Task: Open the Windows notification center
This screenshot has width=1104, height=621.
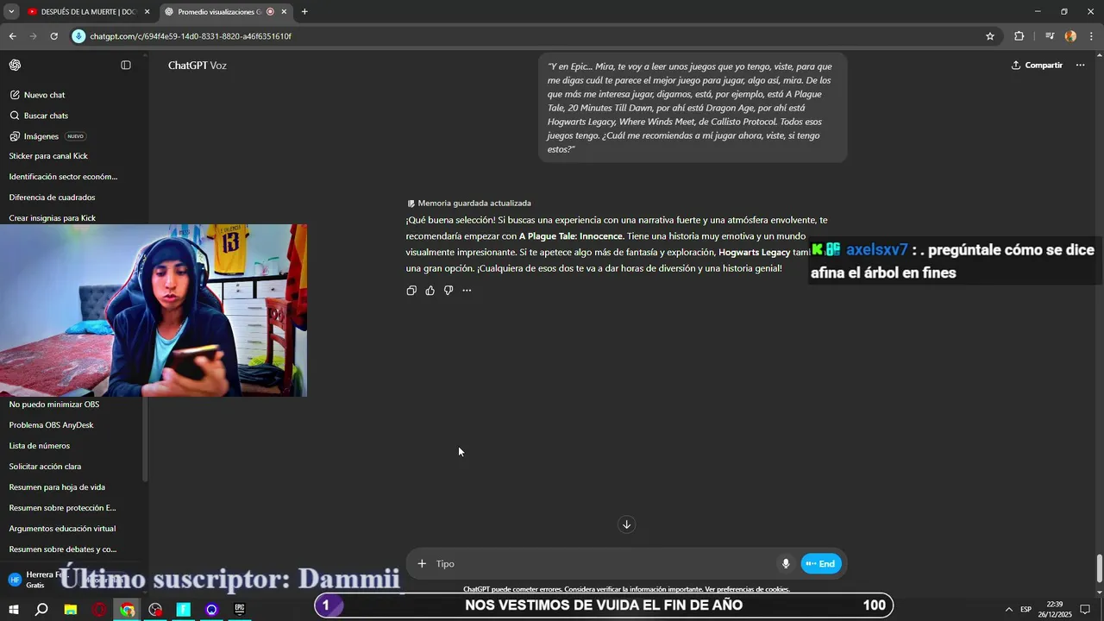Action: 1085,610
